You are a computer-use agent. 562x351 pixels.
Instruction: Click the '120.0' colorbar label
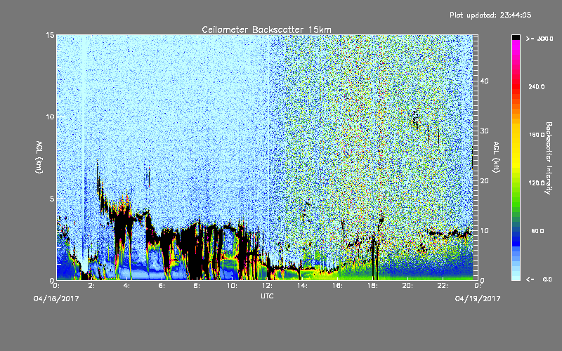point(537,183)
